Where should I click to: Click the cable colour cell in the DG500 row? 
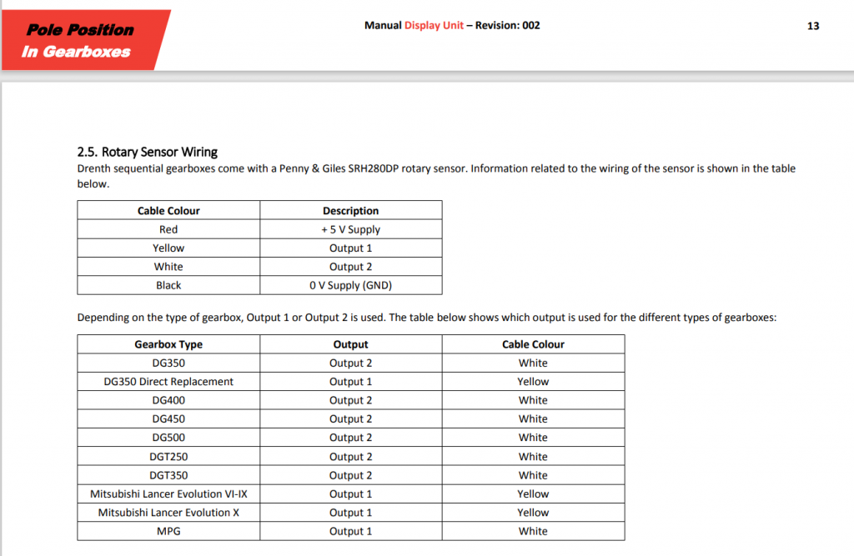coord(533,438)
